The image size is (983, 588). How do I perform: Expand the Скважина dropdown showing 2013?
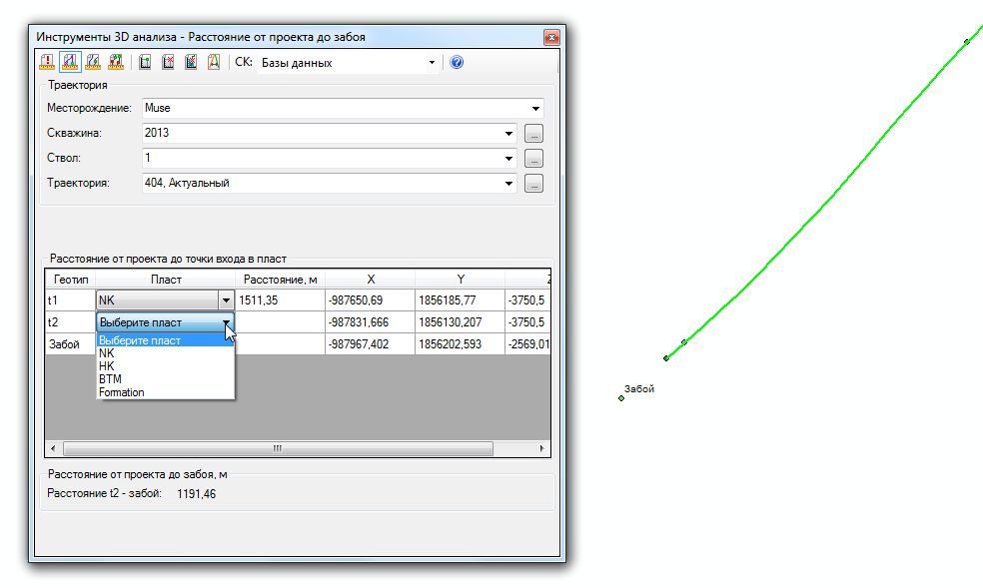(508, 133)
